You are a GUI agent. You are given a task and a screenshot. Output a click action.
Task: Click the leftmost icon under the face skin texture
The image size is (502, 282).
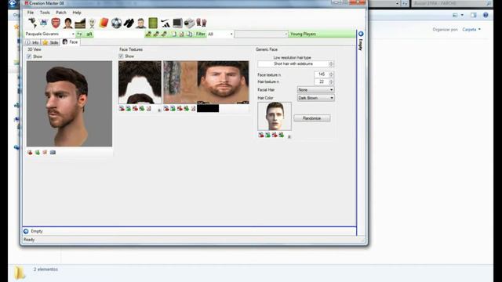coord(166,109)
